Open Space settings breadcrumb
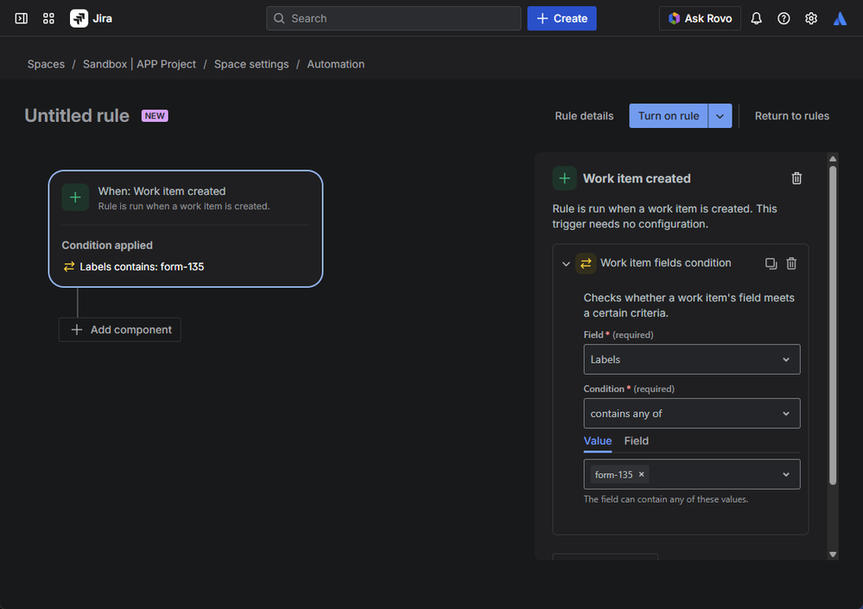The width and height of the screenshot is (863, 609). pos(251,65)
